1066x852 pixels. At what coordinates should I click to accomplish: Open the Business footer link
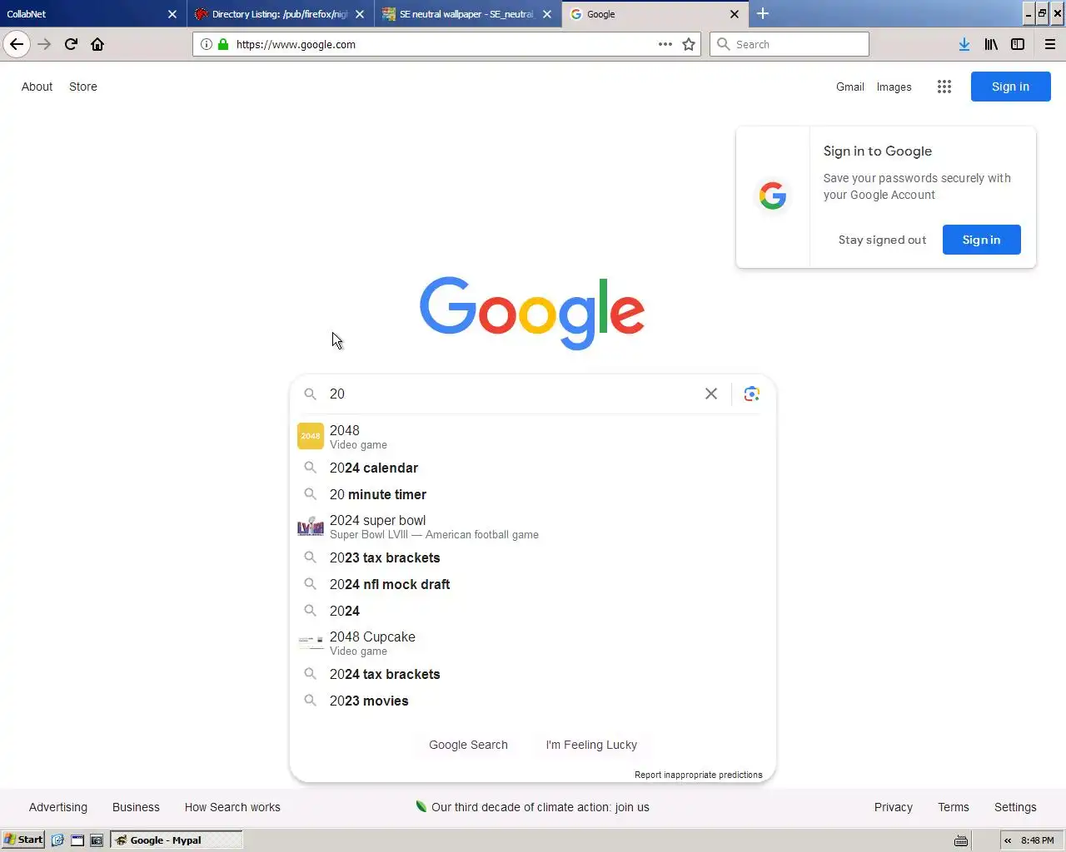tap(136, 807)
